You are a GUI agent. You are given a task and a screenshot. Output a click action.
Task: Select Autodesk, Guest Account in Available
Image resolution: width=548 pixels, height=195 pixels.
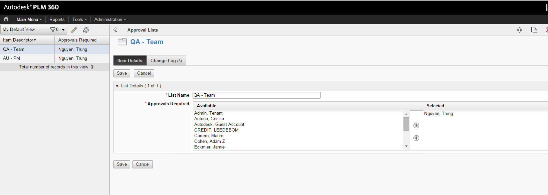coord(219,124)
